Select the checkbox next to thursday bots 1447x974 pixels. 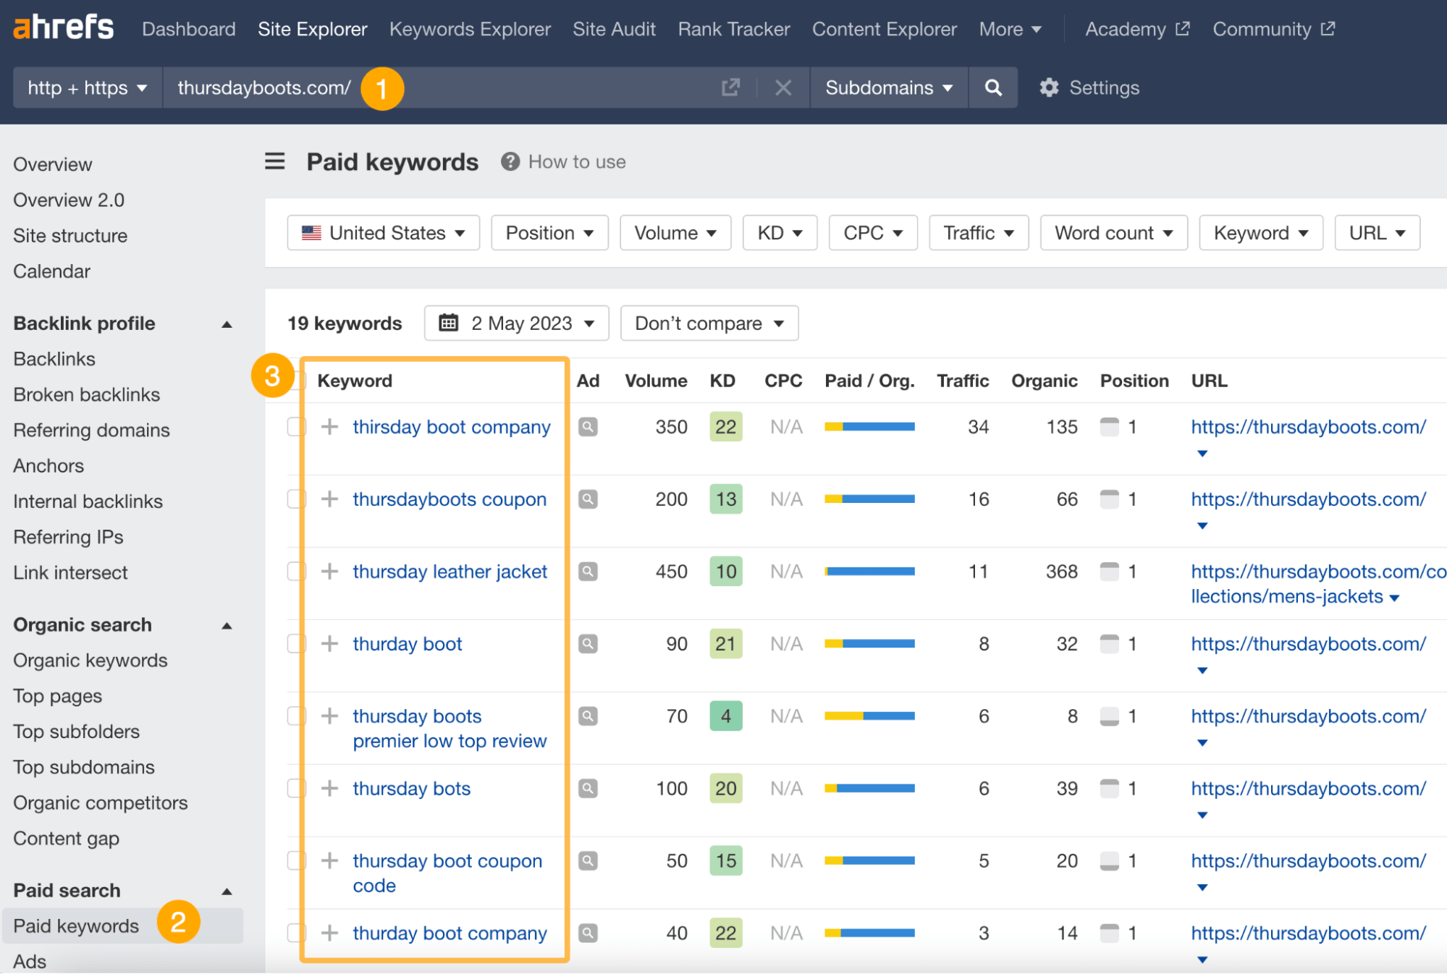(296, 788)
